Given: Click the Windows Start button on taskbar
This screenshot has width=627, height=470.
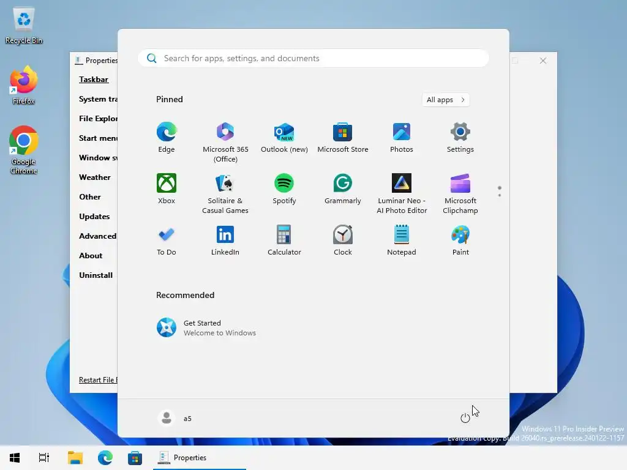Looking at the screenshot, I should (x=15, y=458).
